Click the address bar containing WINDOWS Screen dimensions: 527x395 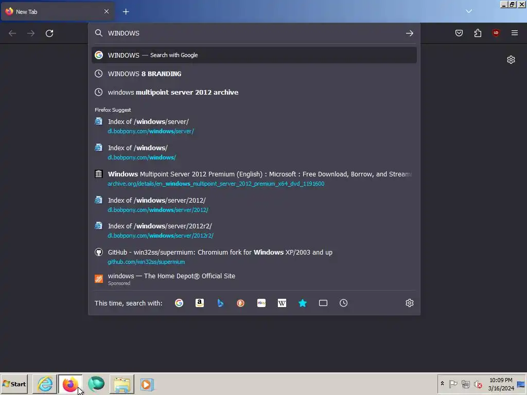254,33
